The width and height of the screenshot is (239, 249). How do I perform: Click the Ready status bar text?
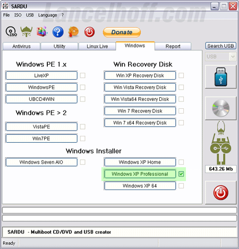[9, 243]
